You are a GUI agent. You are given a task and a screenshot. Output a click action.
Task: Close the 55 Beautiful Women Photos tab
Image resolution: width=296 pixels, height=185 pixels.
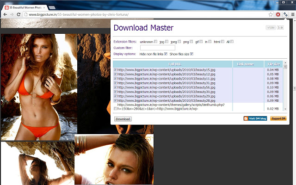pos(44,8)
